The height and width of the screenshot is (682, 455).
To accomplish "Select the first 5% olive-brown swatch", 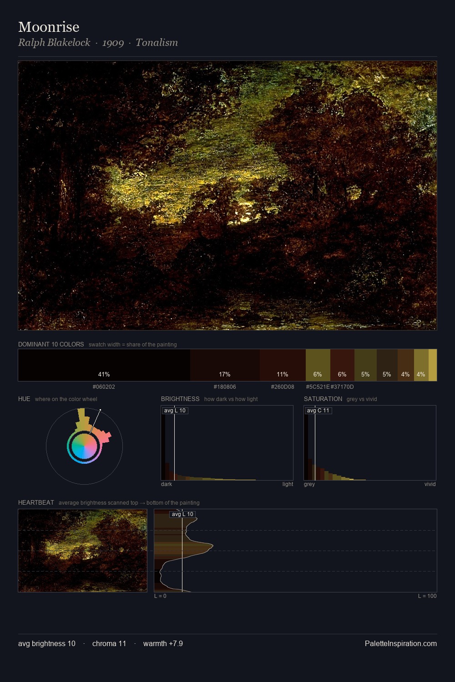I will [x=365, y=365].
